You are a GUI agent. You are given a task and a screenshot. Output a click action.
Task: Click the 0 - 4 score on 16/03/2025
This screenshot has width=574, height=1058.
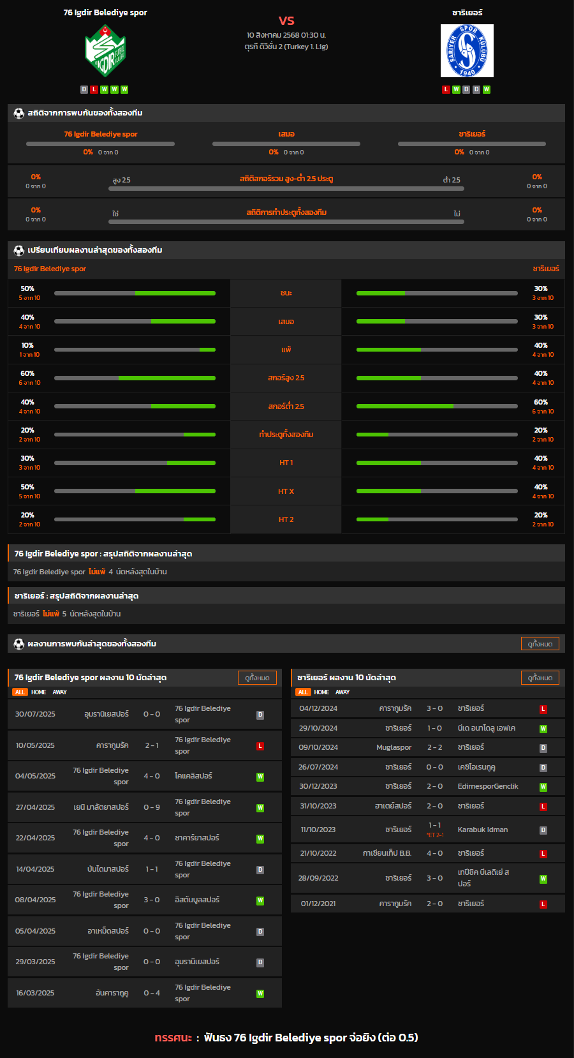point(152,993)
